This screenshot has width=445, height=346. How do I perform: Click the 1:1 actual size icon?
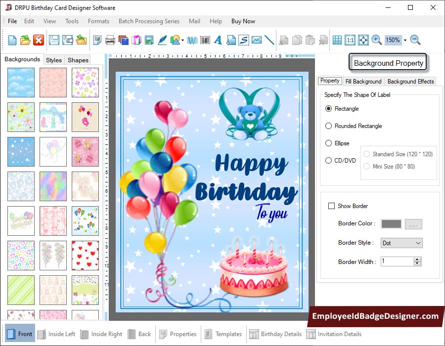[x=350, y=40]
